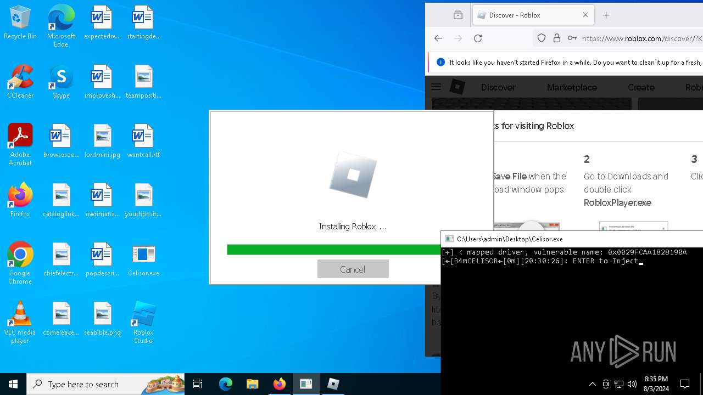Viewport: 703px width, 395px height.
Task: Open Roblox Studio desktop shortcut
Action: click(x=143, y=323)
